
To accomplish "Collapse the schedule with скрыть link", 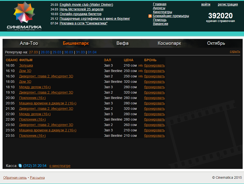I will coord(235,52).
